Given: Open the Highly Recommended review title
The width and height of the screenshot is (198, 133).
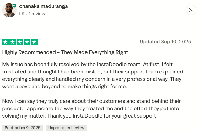Looking at the screenshot, I should click(65, 52).
